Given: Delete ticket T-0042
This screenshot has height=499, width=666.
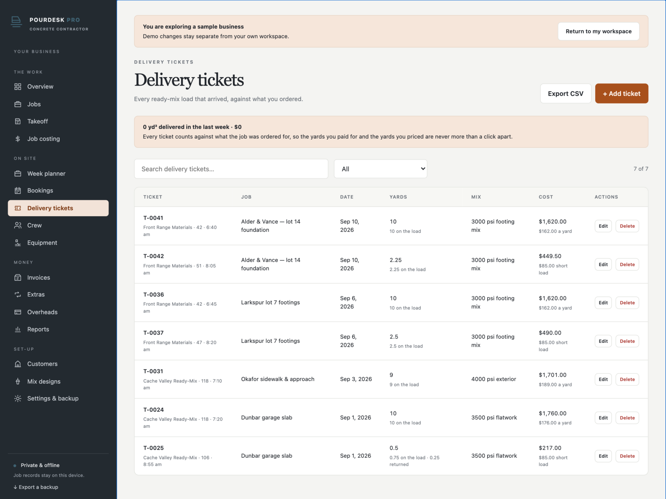Looking at the screenshot, I should pos(627,264).
